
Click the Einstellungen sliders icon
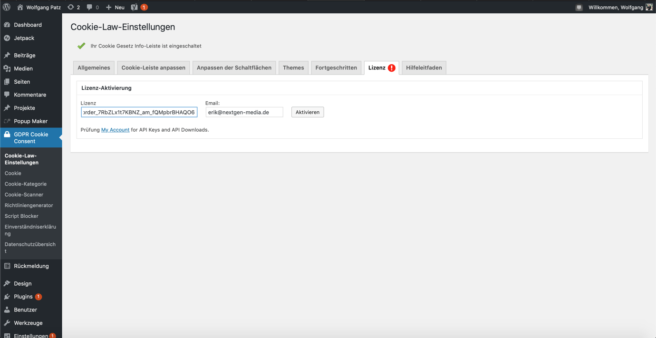click(x=7, y=336)
